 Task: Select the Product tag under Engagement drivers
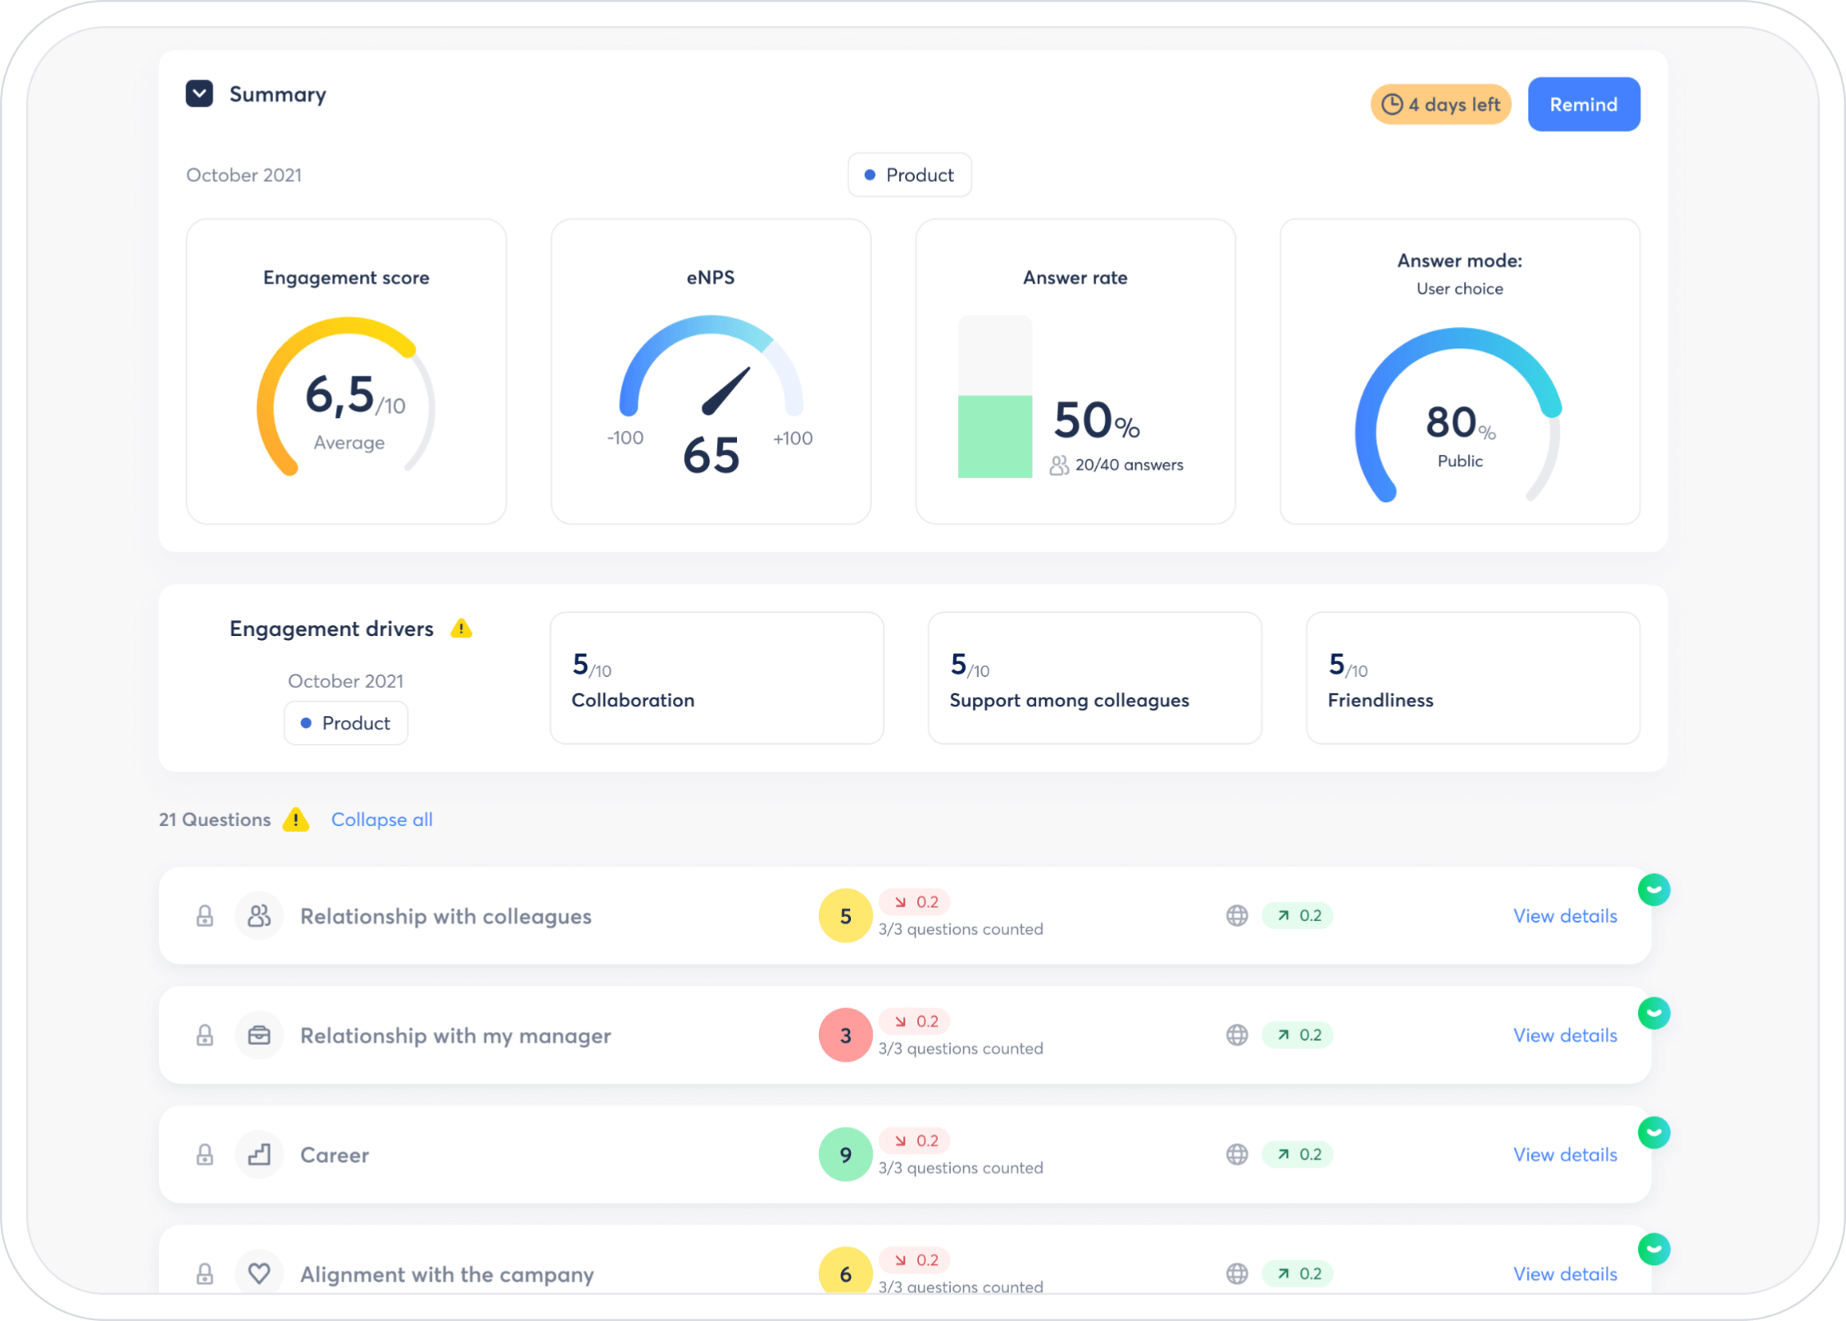346,724
